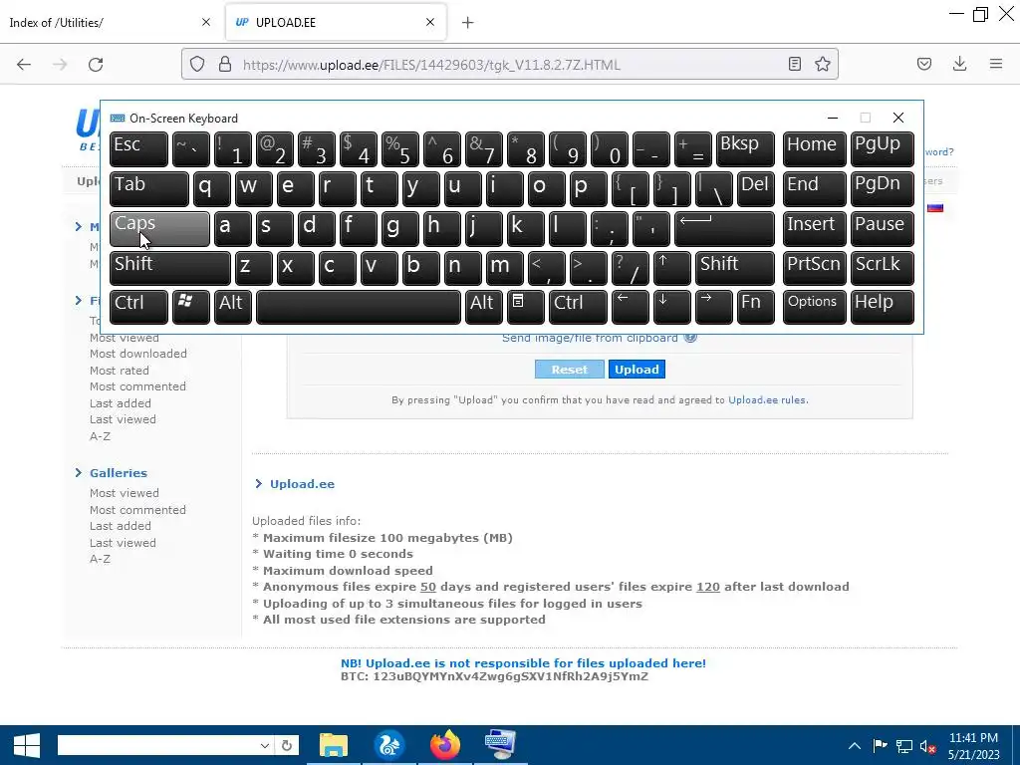Toggle the left Ctrl key
Screen dimensions: 1020x765
(x=138, y=307)
